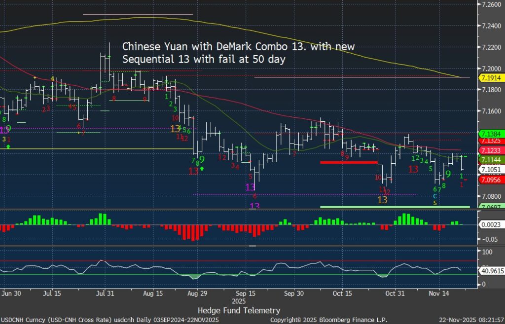Image resolution: width=505 pixels, height=324 pixels.
Task: Click the green up arrow near Aug 29
Action: click(202, 169)
